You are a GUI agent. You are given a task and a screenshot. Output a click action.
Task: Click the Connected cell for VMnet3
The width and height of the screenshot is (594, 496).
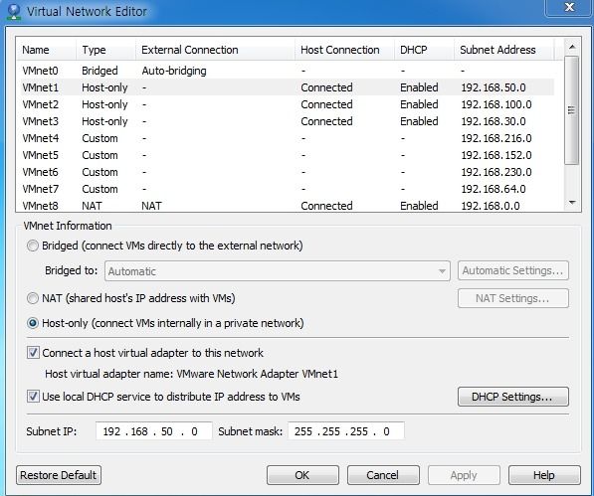[x=326, y=121]
